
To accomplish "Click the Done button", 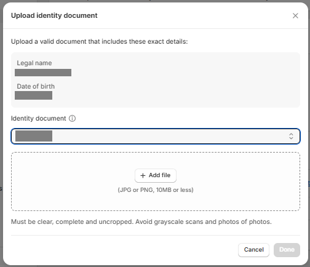I will (x=287, y=250).
